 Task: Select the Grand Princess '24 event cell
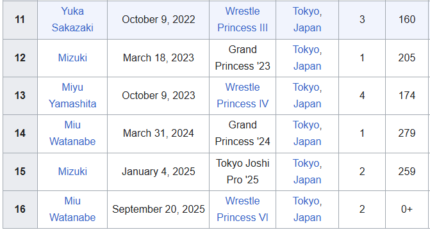[x=242, y=134]
